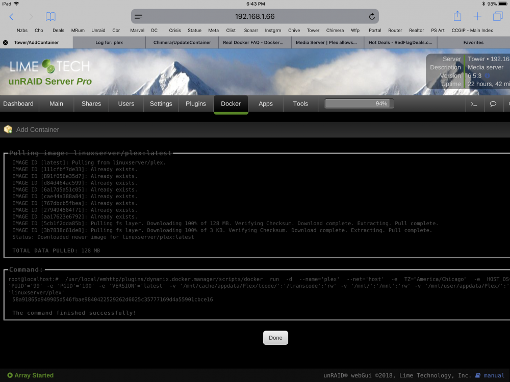Open the Shares menu item
510x382 pixels.
[x=91, y=103]
